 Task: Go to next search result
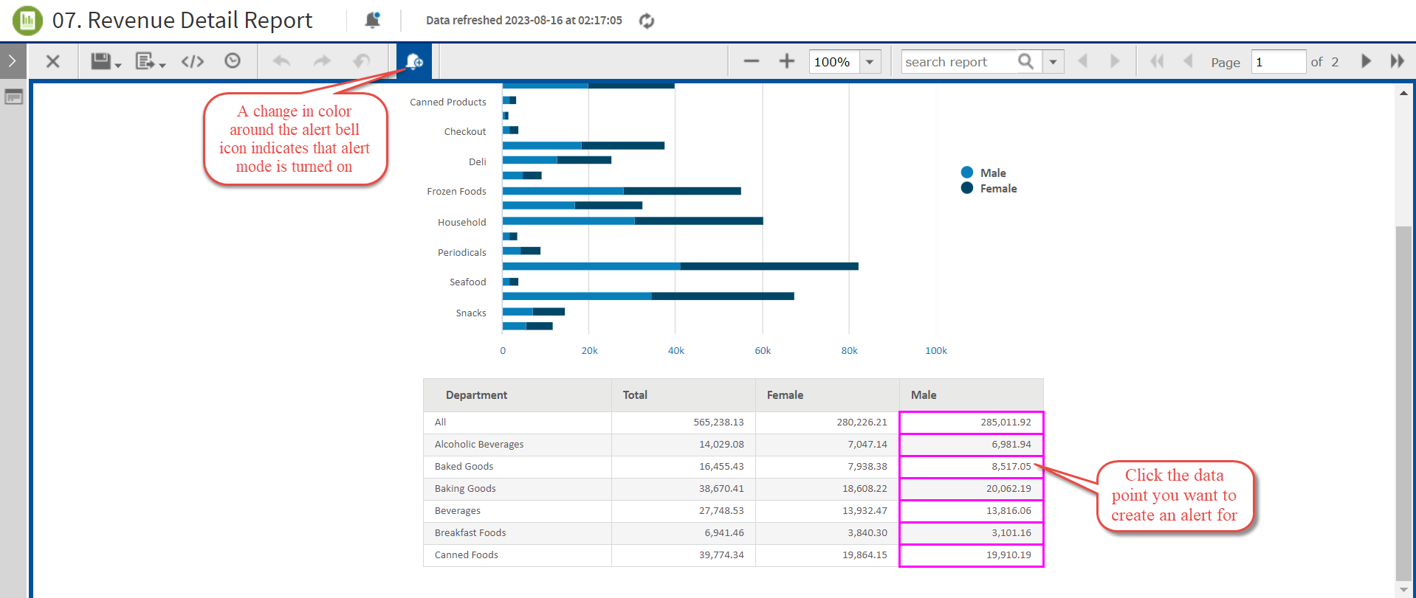click(1115, 61)
